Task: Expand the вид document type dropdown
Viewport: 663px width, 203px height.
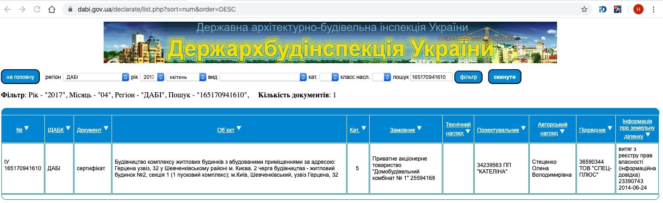Action: point(263,77)
